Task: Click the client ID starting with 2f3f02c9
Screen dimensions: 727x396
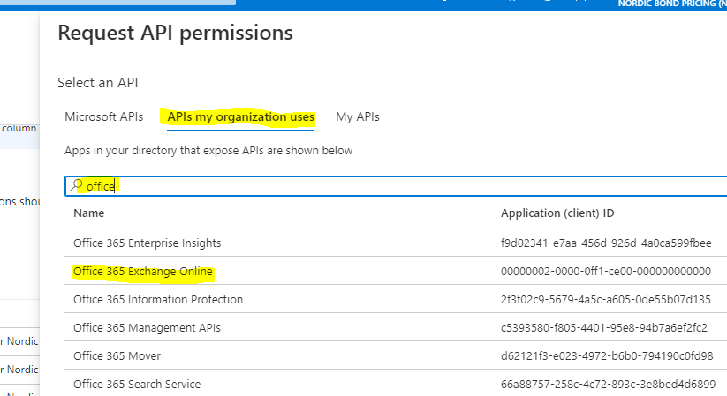Action: pyautogui.click(x=605, y=299)
